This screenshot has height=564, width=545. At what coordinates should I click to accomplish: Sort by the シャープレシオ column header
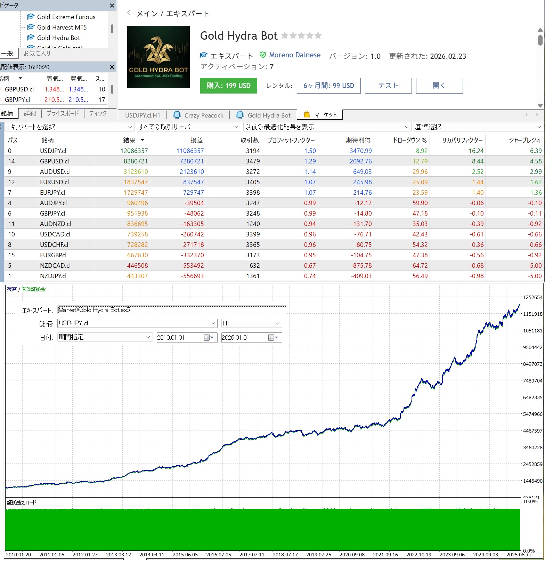click(x=515, y=140)
